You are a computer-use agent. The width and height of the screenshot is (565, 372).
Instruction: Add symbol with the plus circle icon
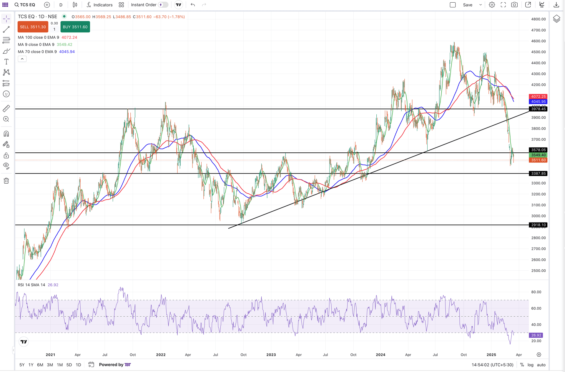pos(47,5)
